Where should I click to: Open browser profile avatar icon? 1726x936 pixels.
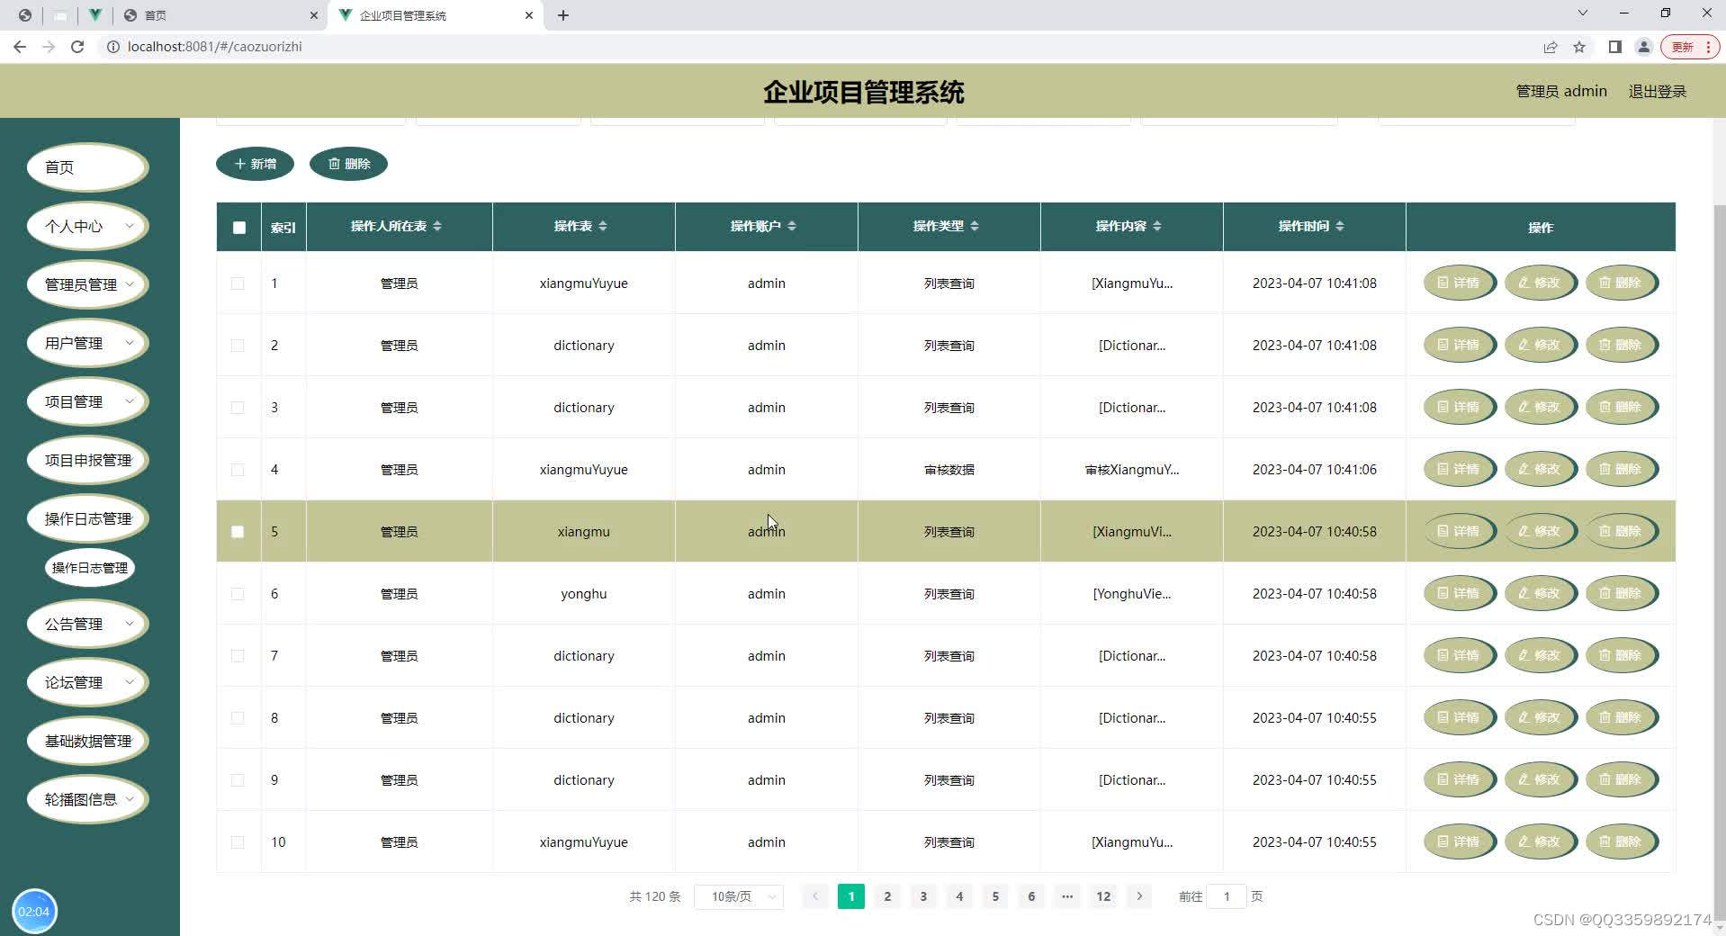pyautogui.click(x=1643, y=47)
